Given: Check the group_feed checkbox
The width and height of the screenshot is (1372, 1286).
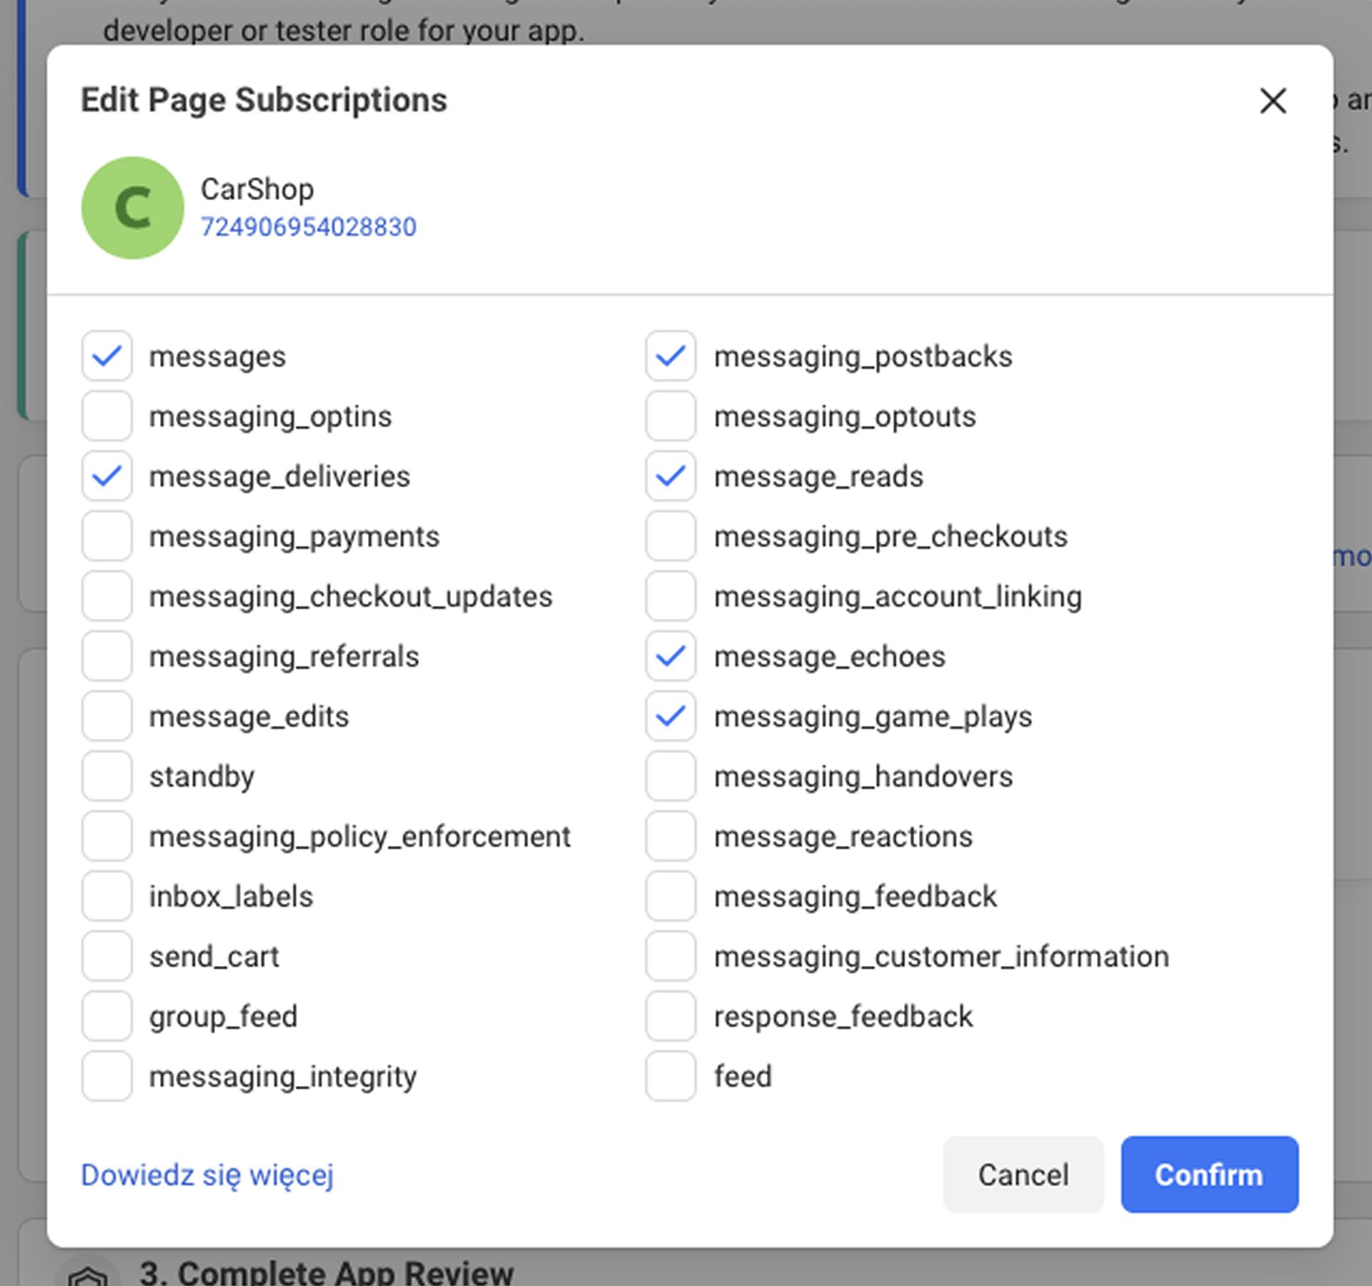Looking at the screenshot, I should [106, 1016].
